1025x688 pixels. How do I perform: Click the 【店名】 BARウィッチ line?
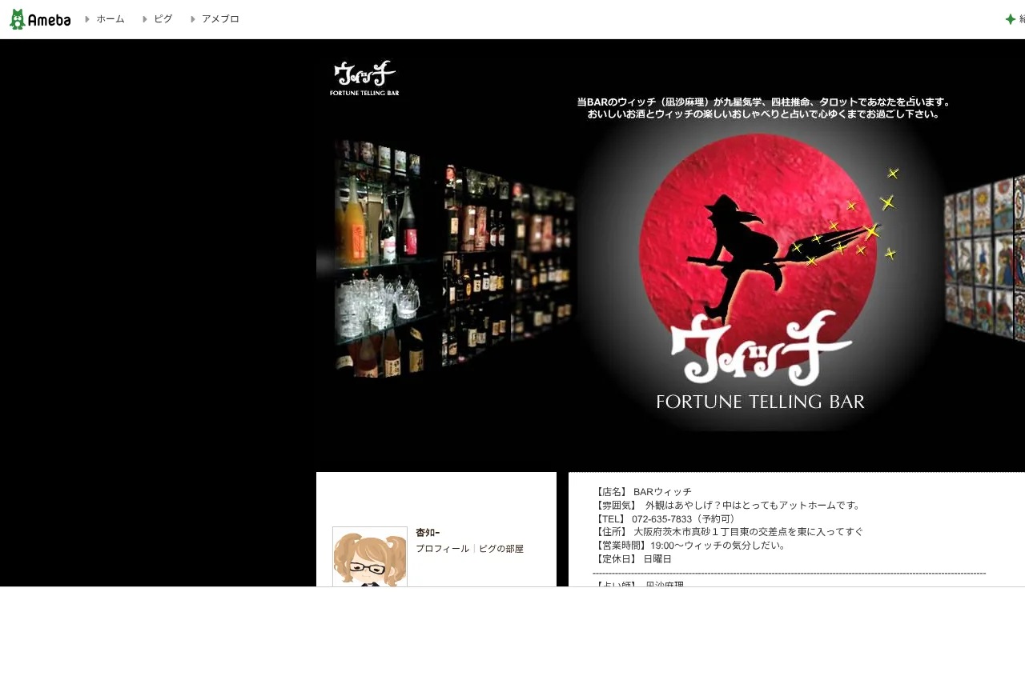[642, 492]
